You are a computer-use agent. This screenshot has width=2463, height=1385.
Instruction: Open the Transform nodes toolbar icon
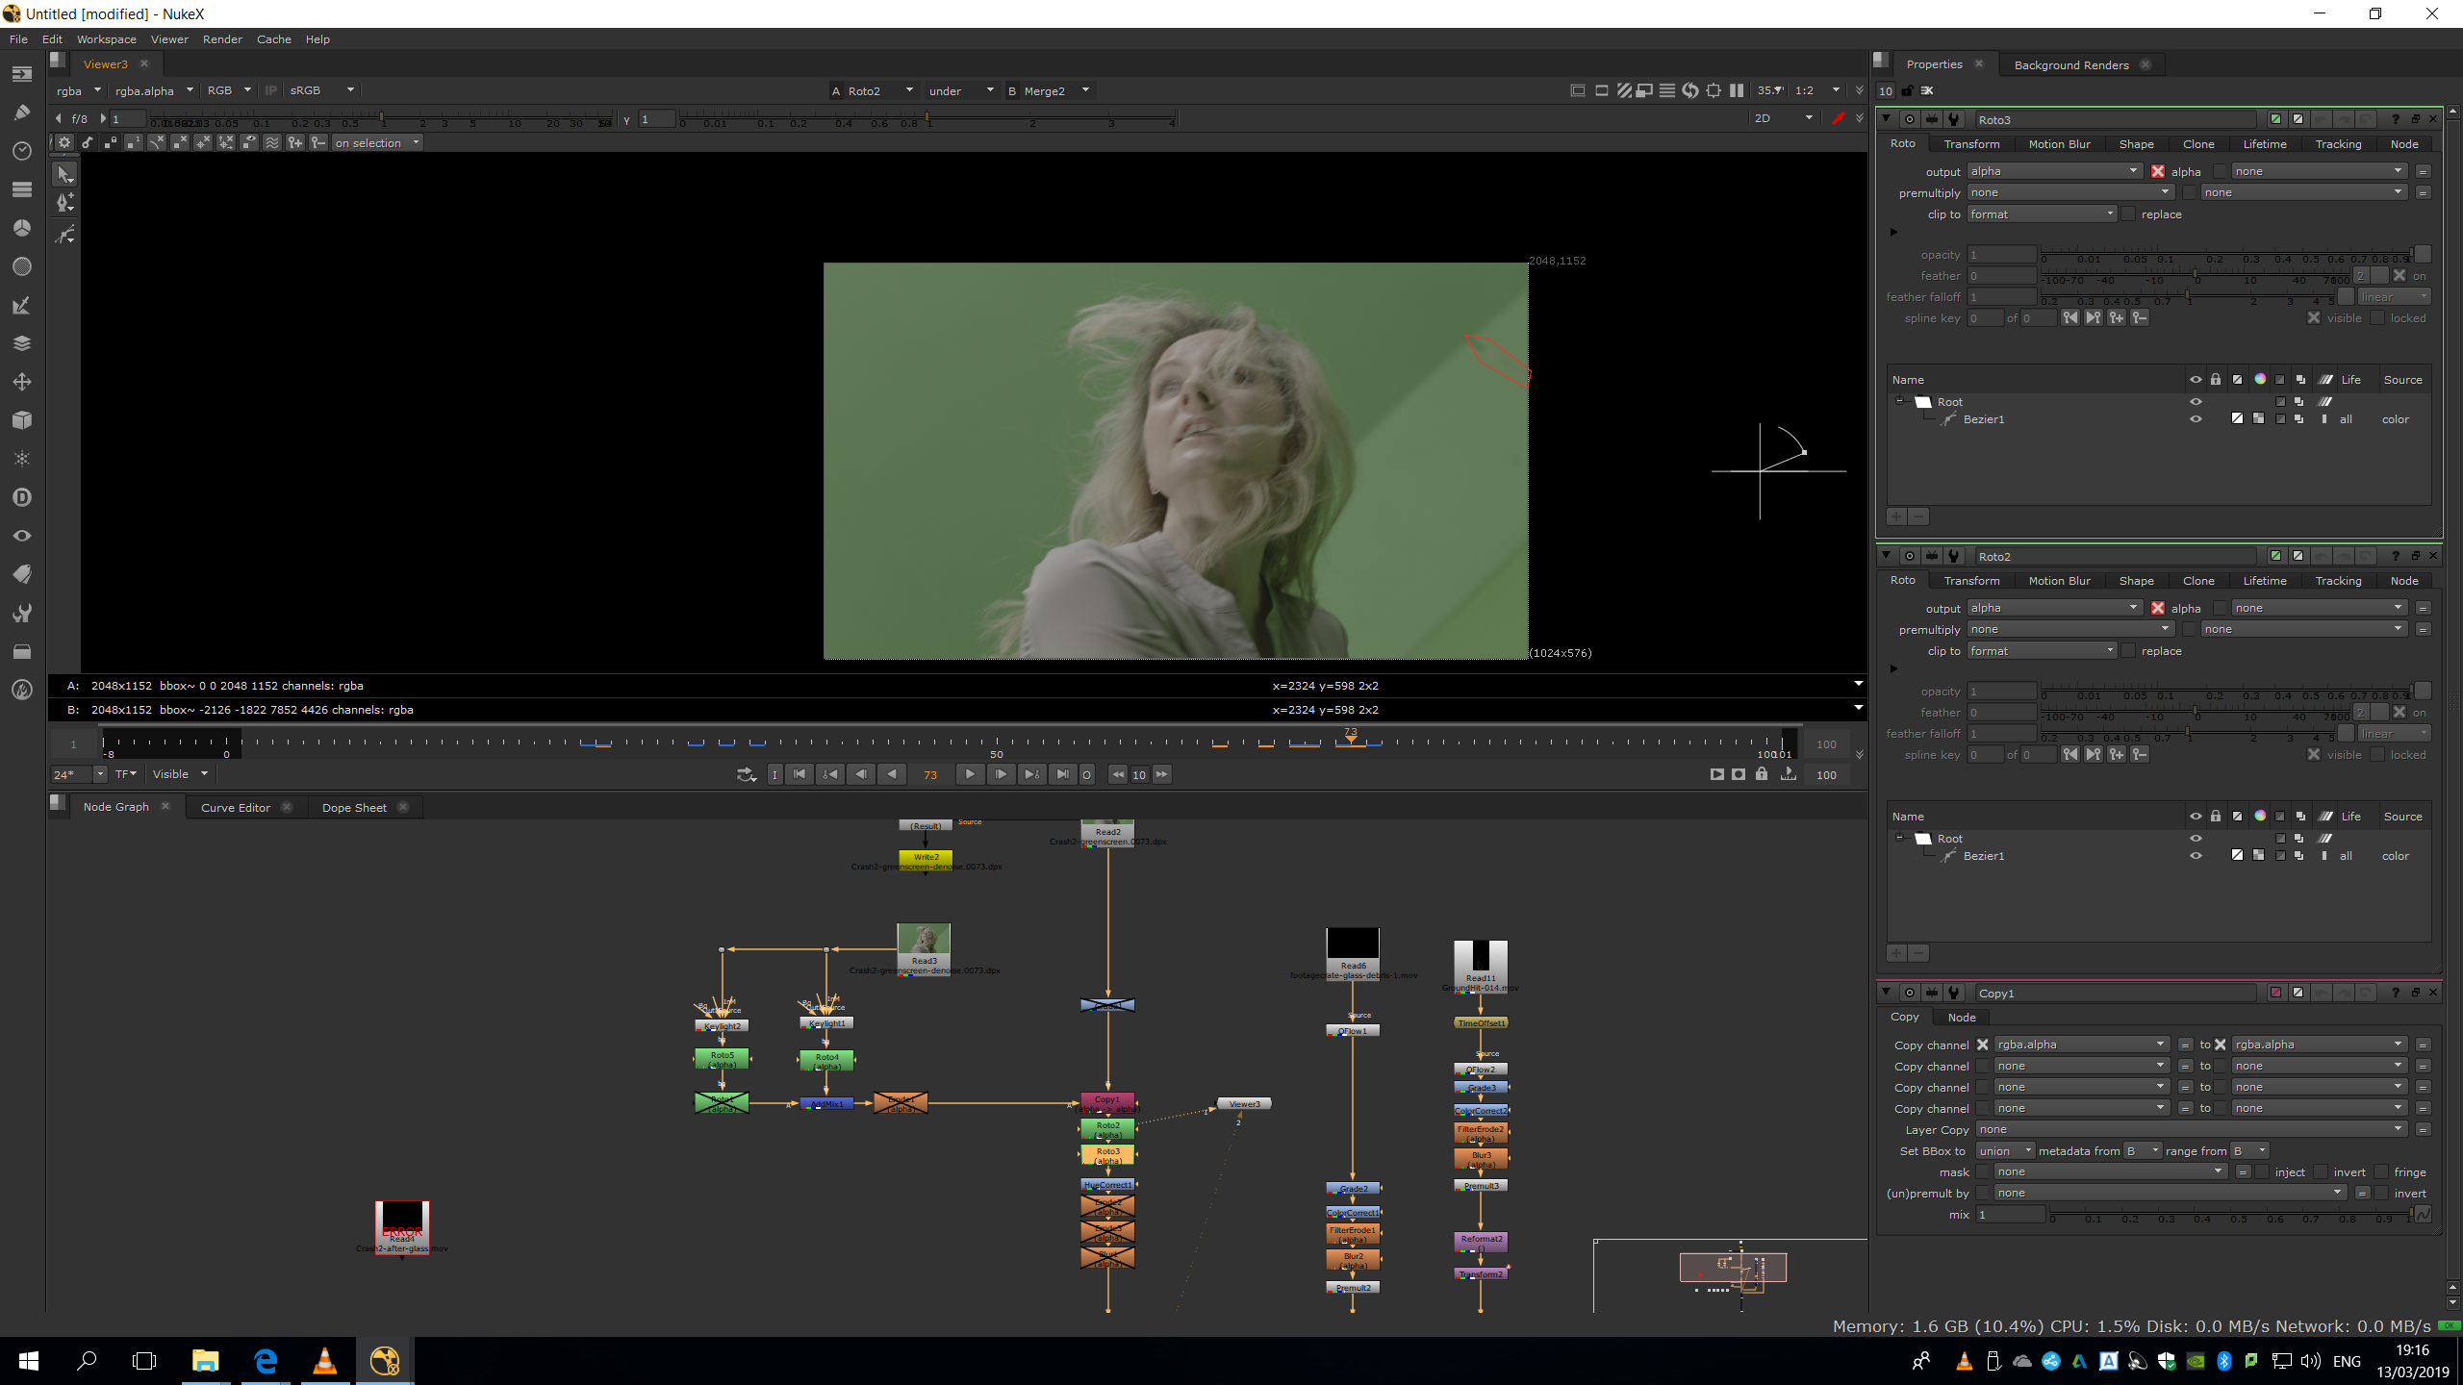pyautogui.click(x=22, y=382)
